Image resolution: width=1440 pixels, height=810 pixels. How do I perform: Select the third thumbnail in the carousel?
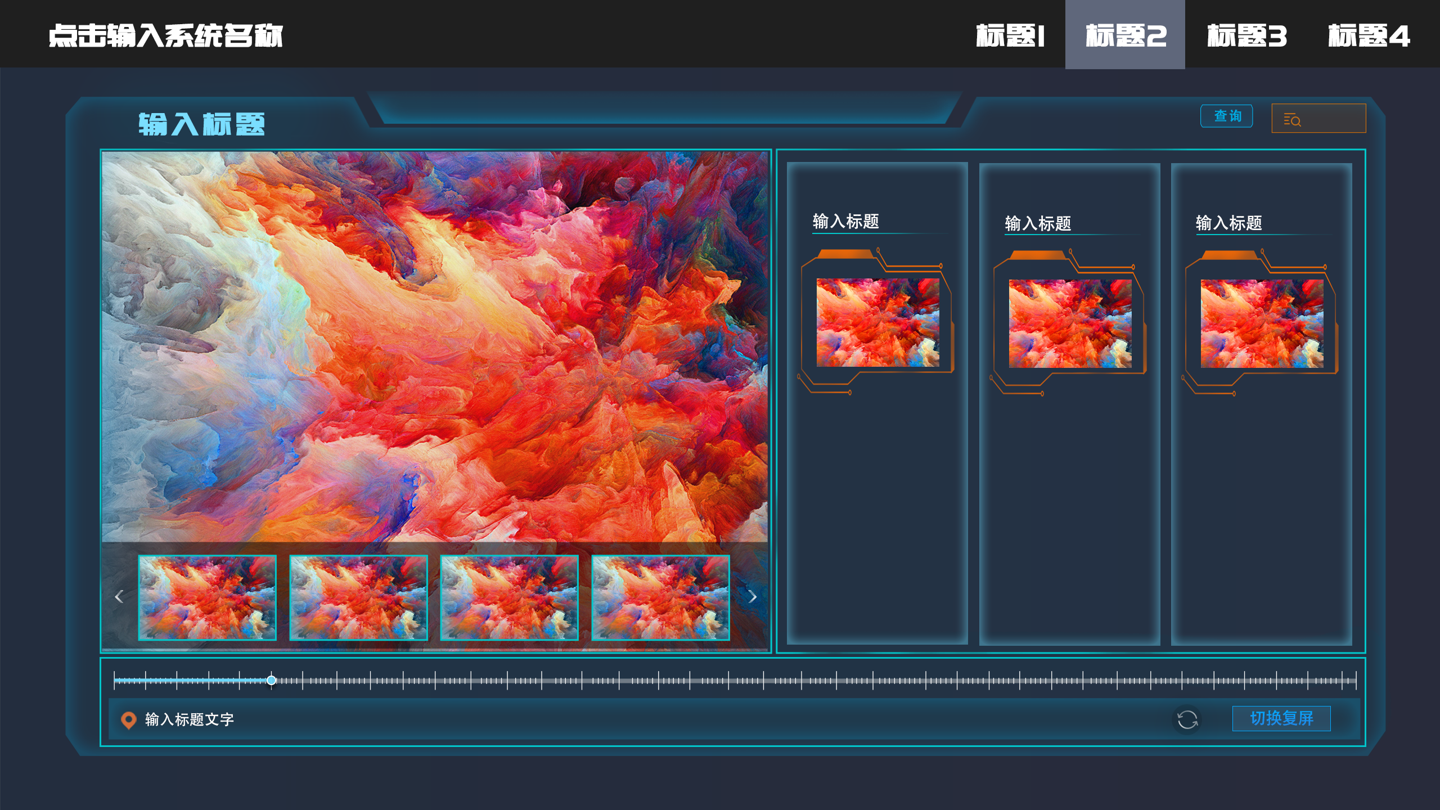point(510,597)
